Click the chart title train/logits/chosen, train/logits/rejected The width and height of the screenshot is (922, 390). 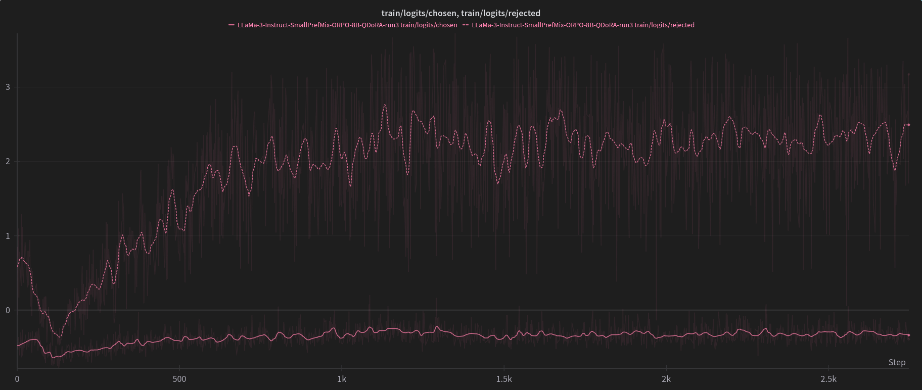[460, 13]
